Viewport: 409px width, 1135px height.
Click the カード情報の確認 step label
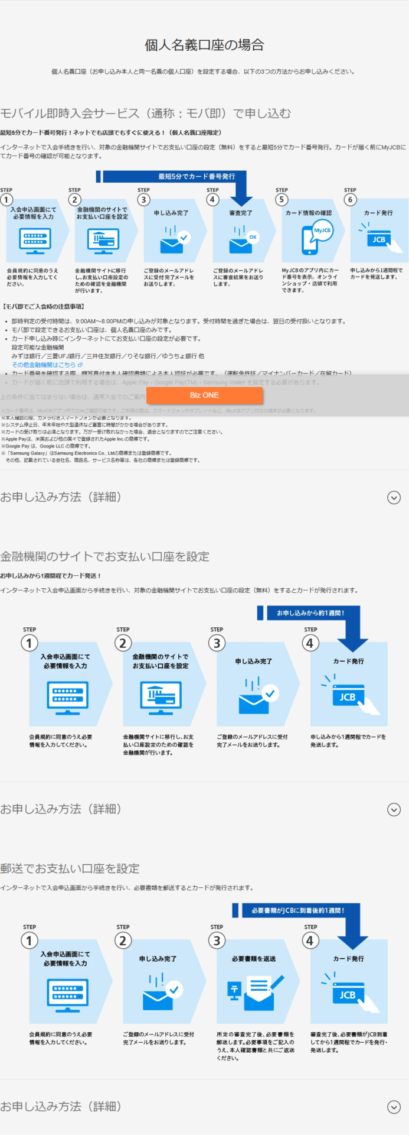pos(309,213)
